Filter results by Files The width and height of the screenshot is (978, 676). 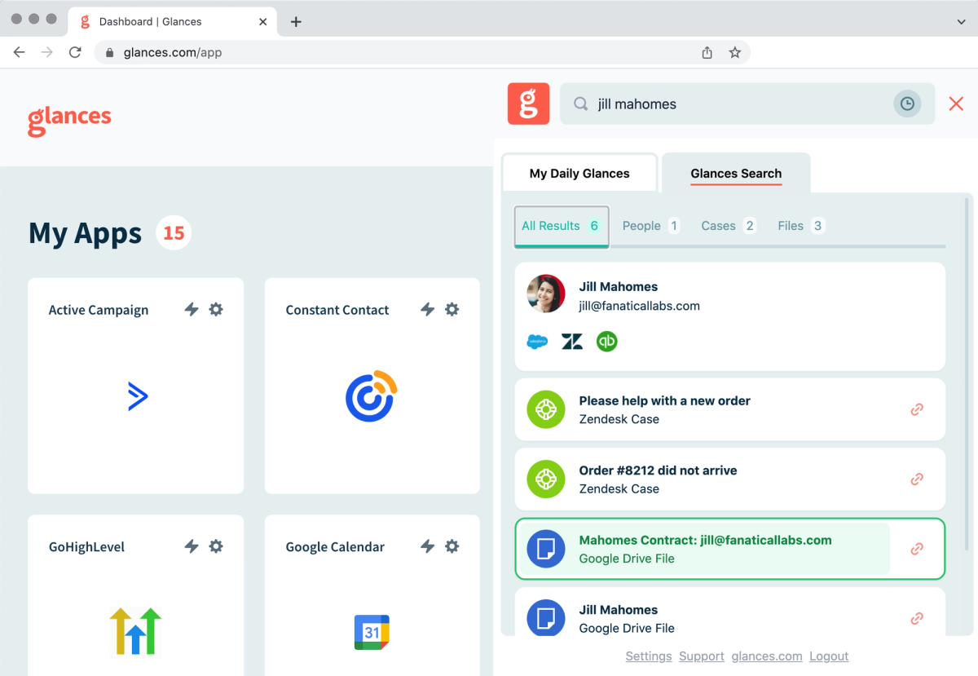pyautogui.click(x=801, y=226)
